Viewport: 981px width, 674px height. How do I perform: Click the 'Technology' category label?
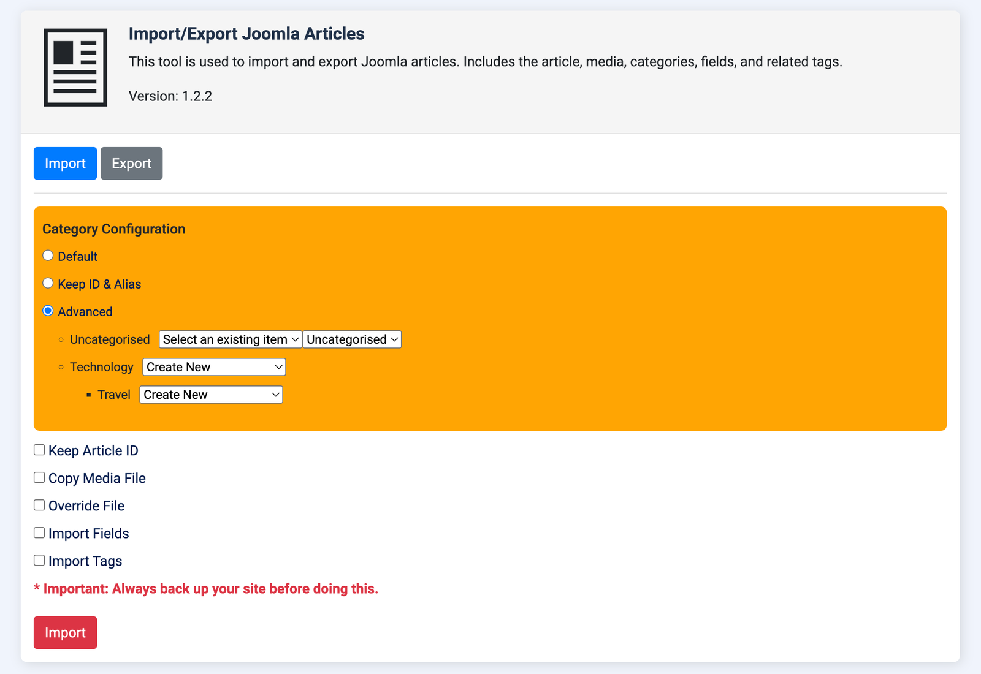pos(102,367)
